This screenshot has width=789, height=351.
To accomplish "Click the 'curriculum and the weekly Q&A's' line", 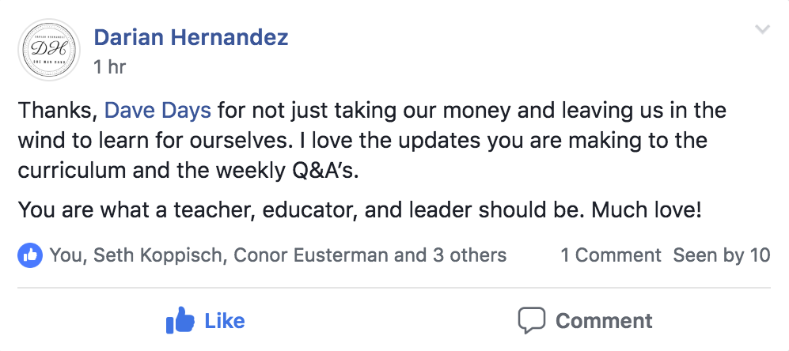I will (188, 171).
